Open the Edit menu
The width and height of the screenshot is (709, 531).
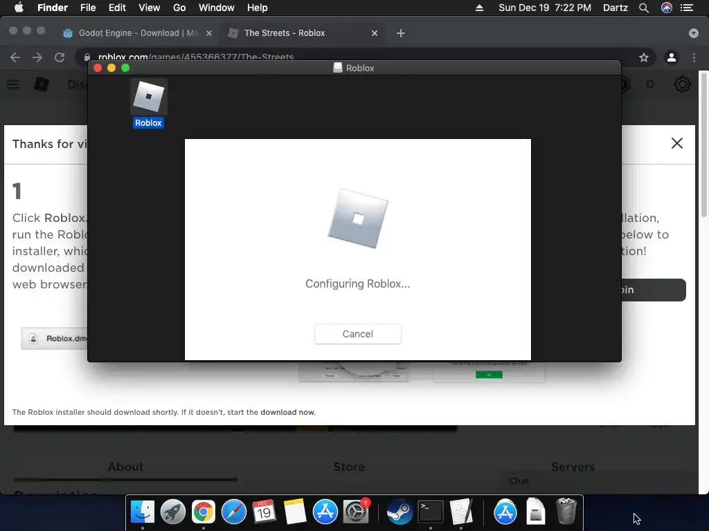click(117, 8)
